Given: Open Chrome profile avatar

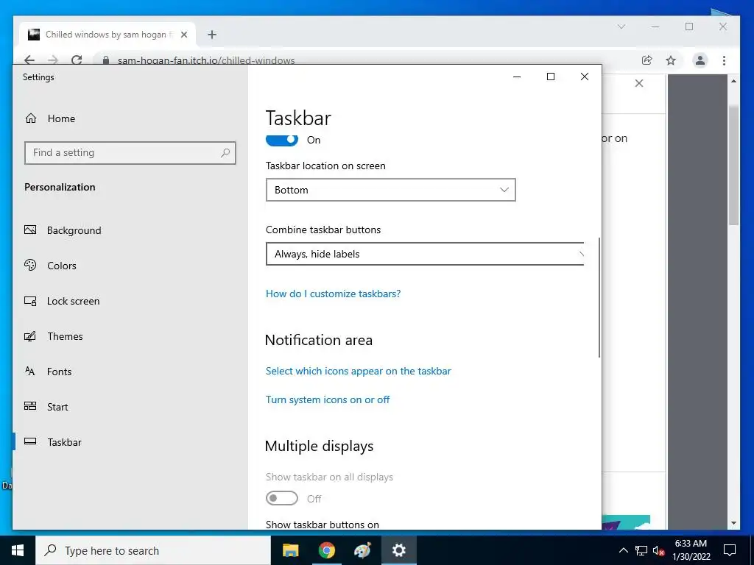Looking at the screenshot, I should (700, 60).
